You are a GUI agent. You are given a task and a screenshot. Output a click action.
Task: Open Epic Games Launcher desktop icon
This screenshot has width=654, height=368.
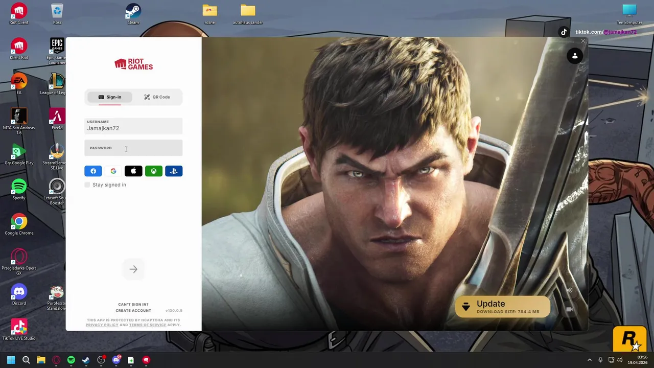coord(57,51)
